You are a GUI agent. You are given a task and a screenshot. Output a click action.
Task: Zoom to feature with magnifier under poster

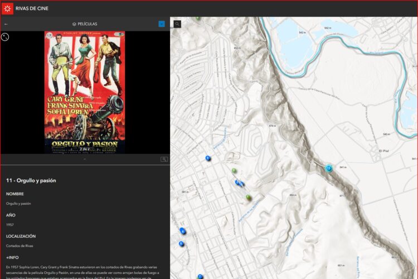(164, 160)
